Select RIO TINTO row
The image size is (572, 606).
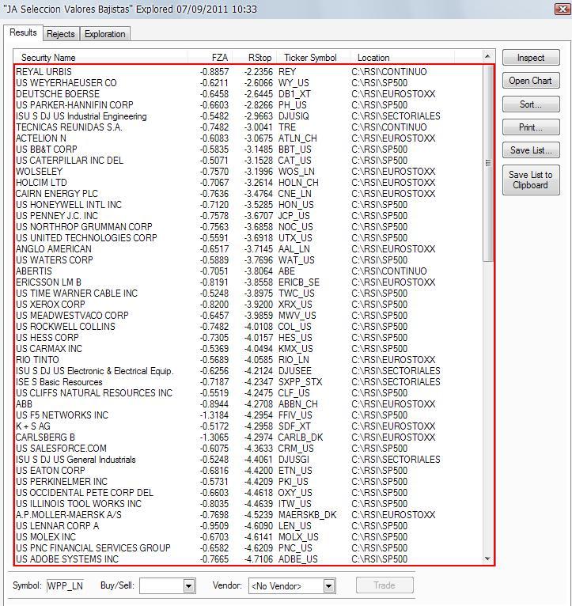(x=248, y=360)
